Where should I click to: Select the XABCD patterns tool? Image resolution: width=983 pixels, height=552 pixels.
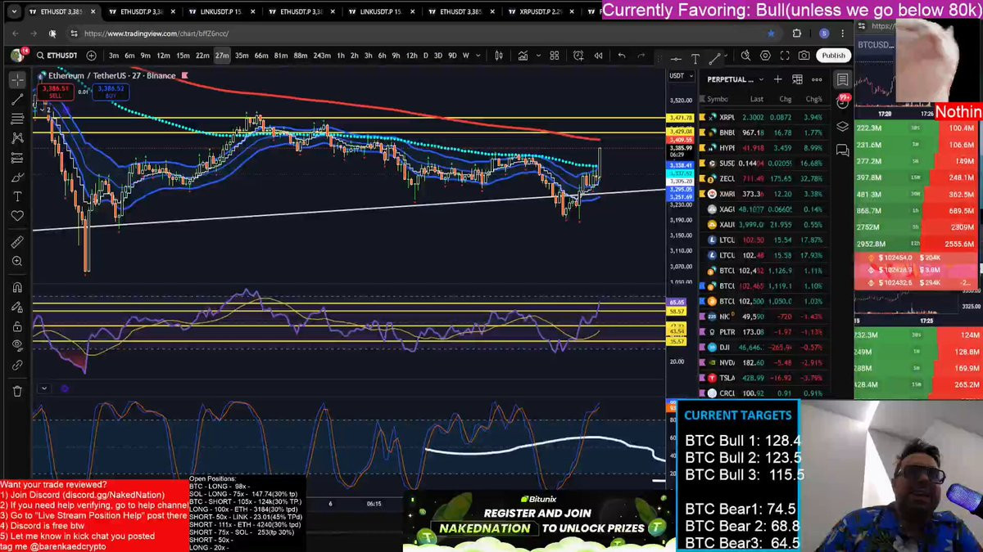[17, 138]
